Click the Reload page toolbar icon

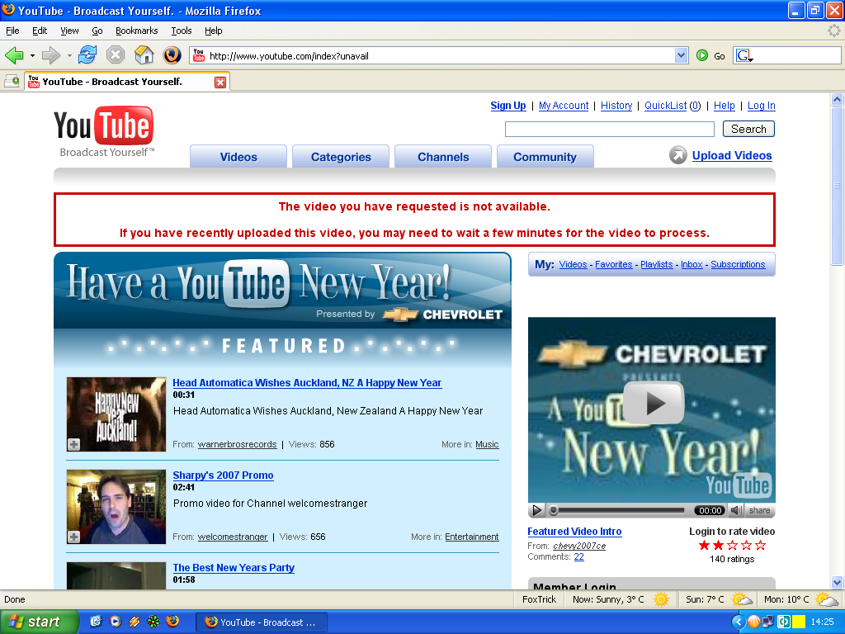pyautogui.click(x=87, y=55)
